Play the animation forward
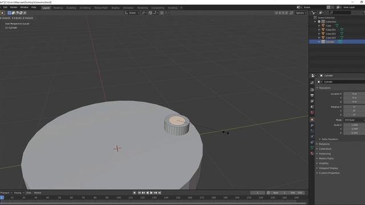 [151, 192]
